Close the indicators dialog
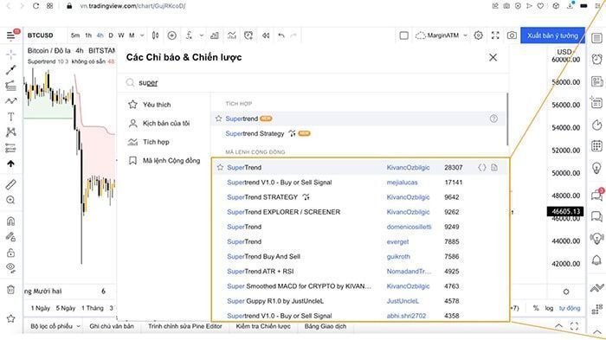 (493, 58)
